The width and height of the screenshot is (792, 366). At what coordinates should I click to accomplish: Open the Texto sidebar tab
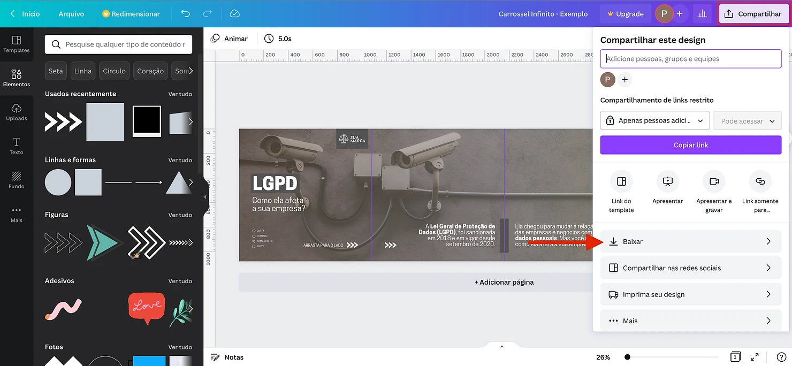(17, 146)
